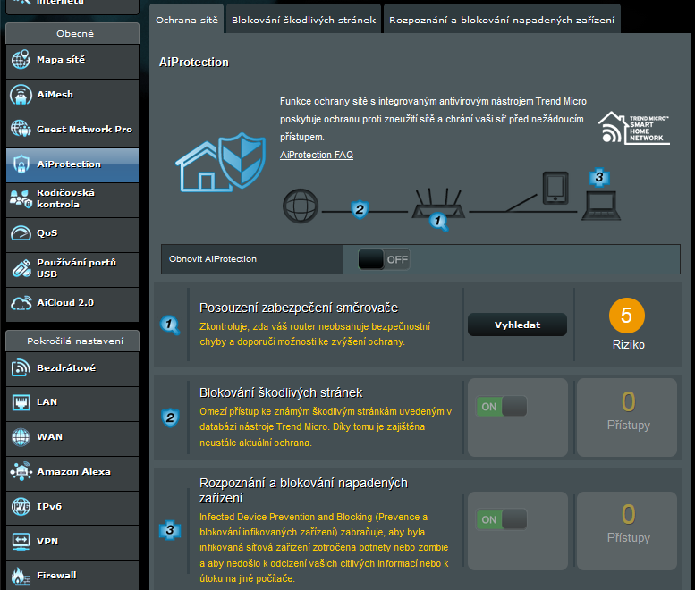This screenshot has height=590, width=695.
Task: Open Rodičovská kontrola via its icon
Action: 21,198
